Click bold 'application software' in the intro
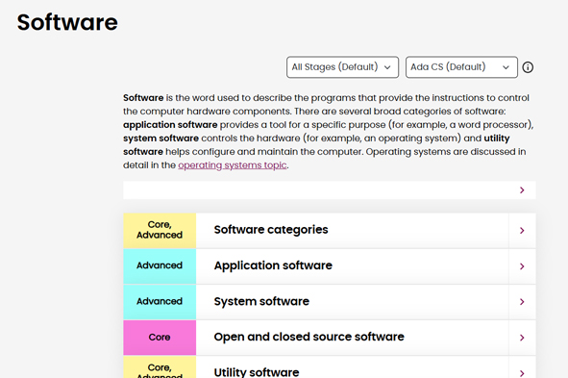568x378 pixels. pos(170,125)
